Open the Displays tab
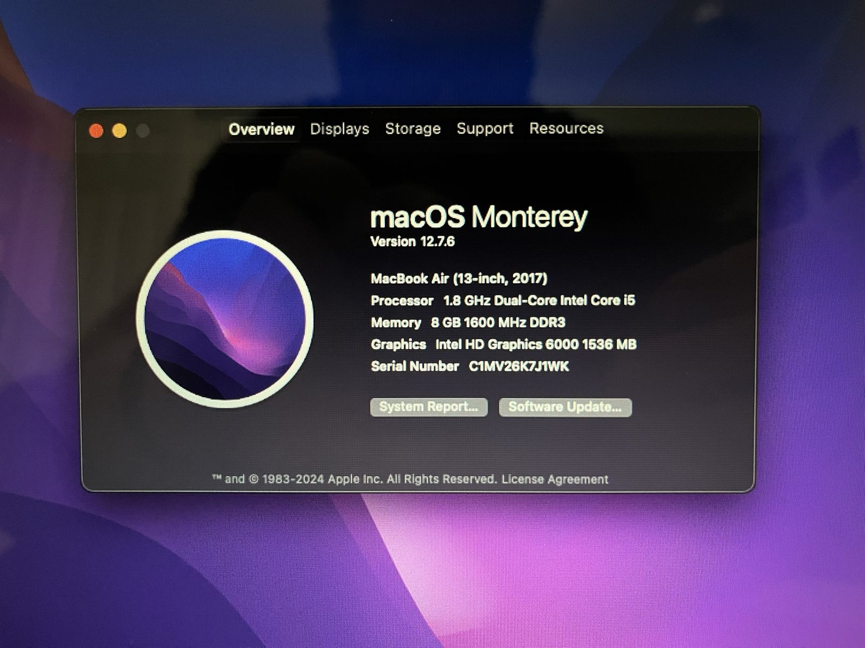The width and height of the screenshot is (865, 648). 340,129
